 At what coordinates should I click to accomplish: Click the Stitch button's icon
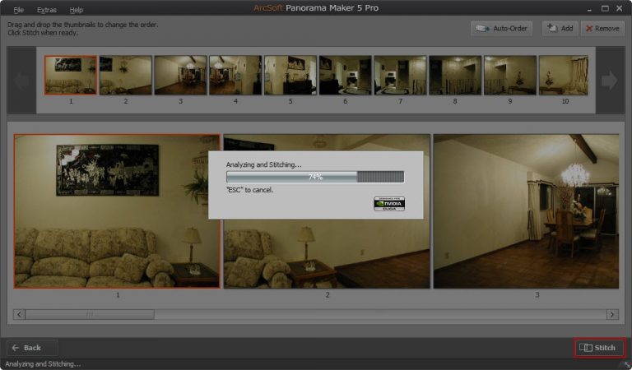tap(586, 348)
